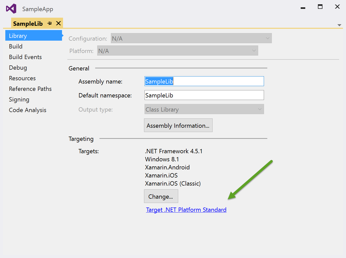
Task: Go to Build Events page
Action: point(25,57)
